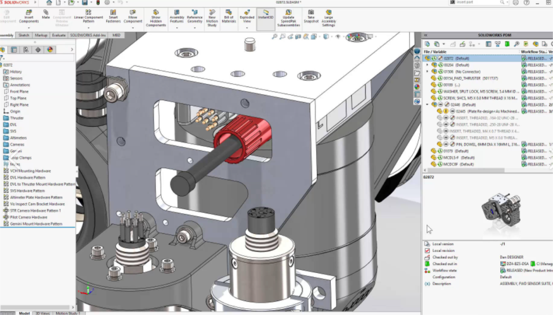This screenshot has height=315, width=553.
Task: Select Gemini Mount Hardware Pattern
Action: [x=33, y=224]
